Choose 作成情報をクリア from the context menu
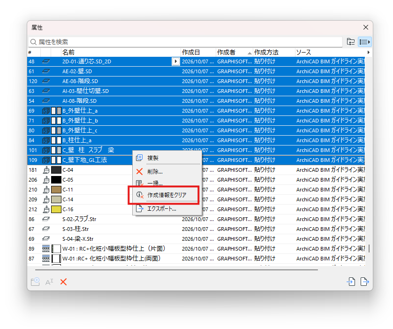 coord(166,195)
